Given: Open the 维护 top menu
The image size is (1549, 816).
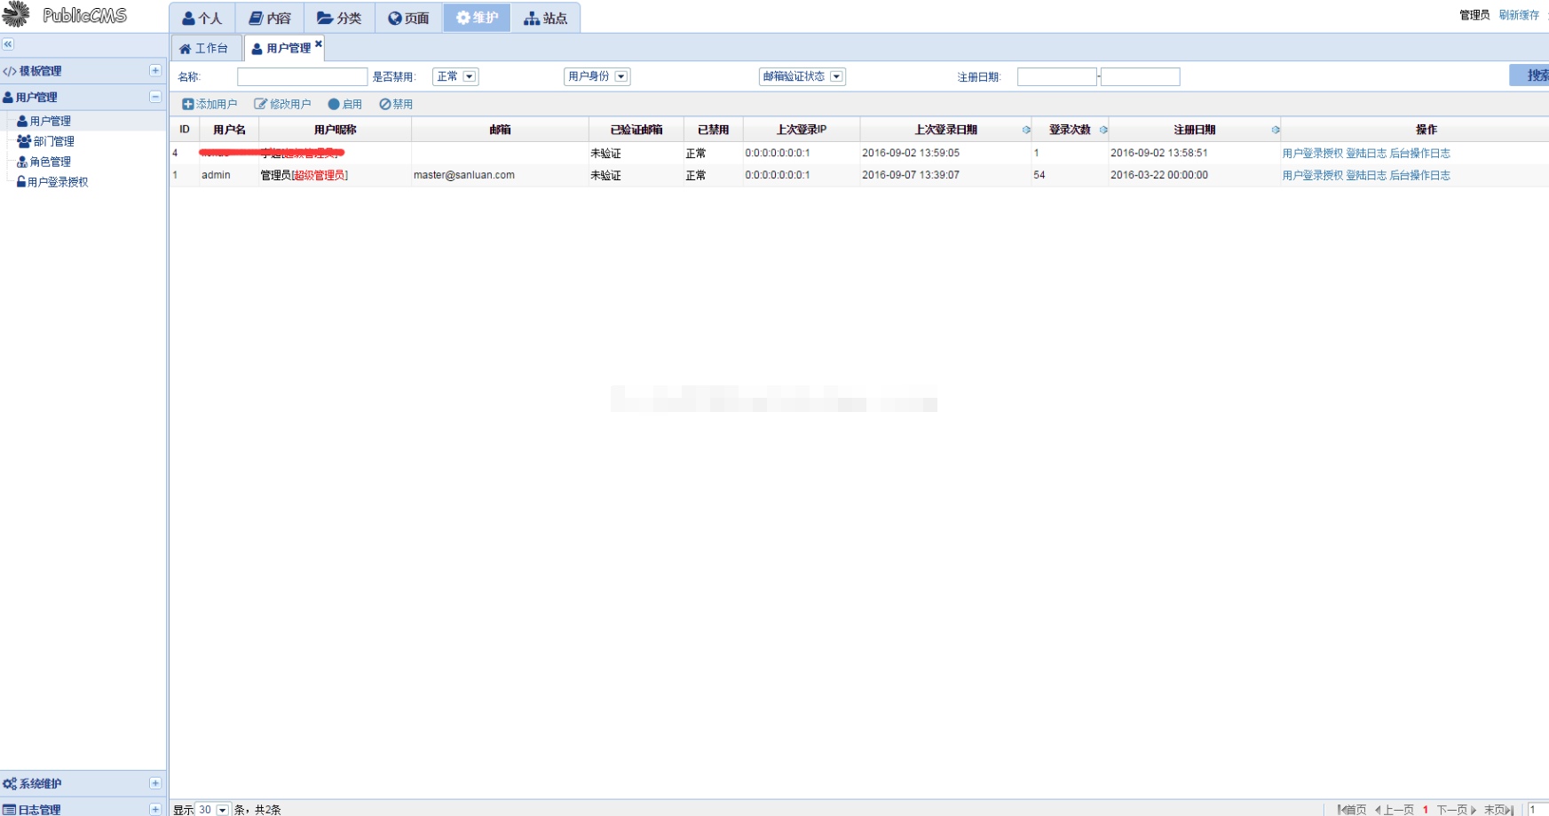Looking at the screenshot, I should (478, 18).
